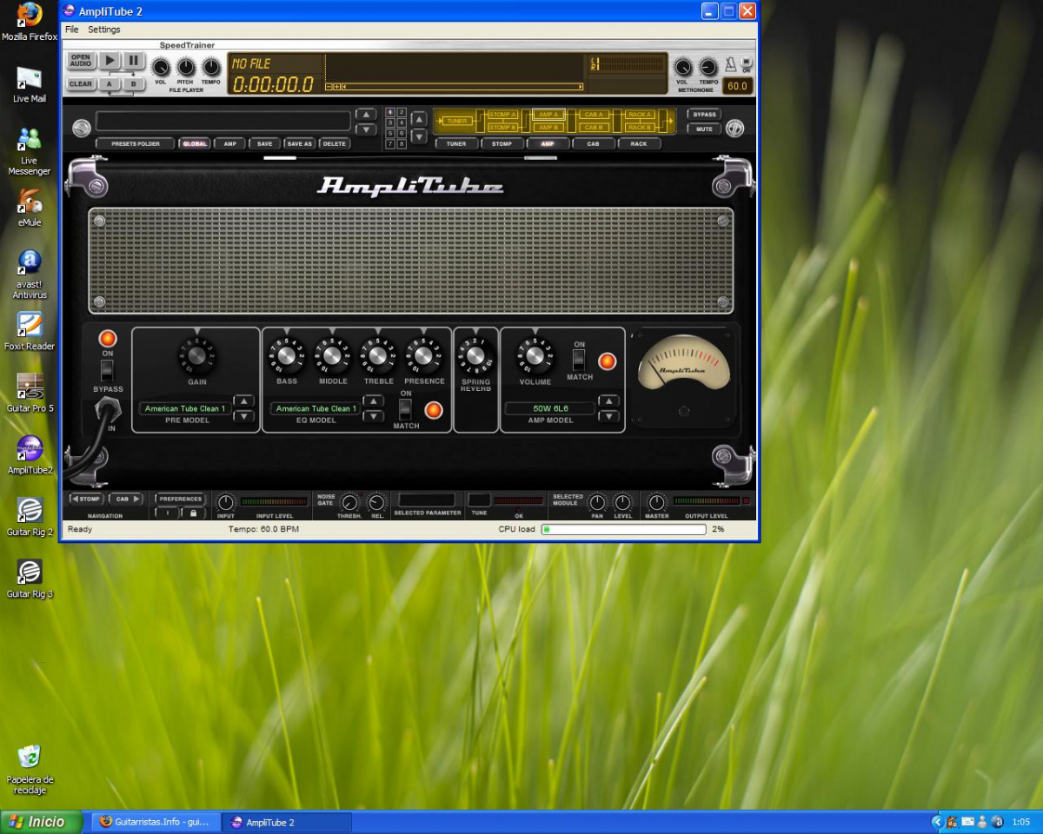
Task: Click the metronome icon near the tempo display
Action: tap(731, 64)
